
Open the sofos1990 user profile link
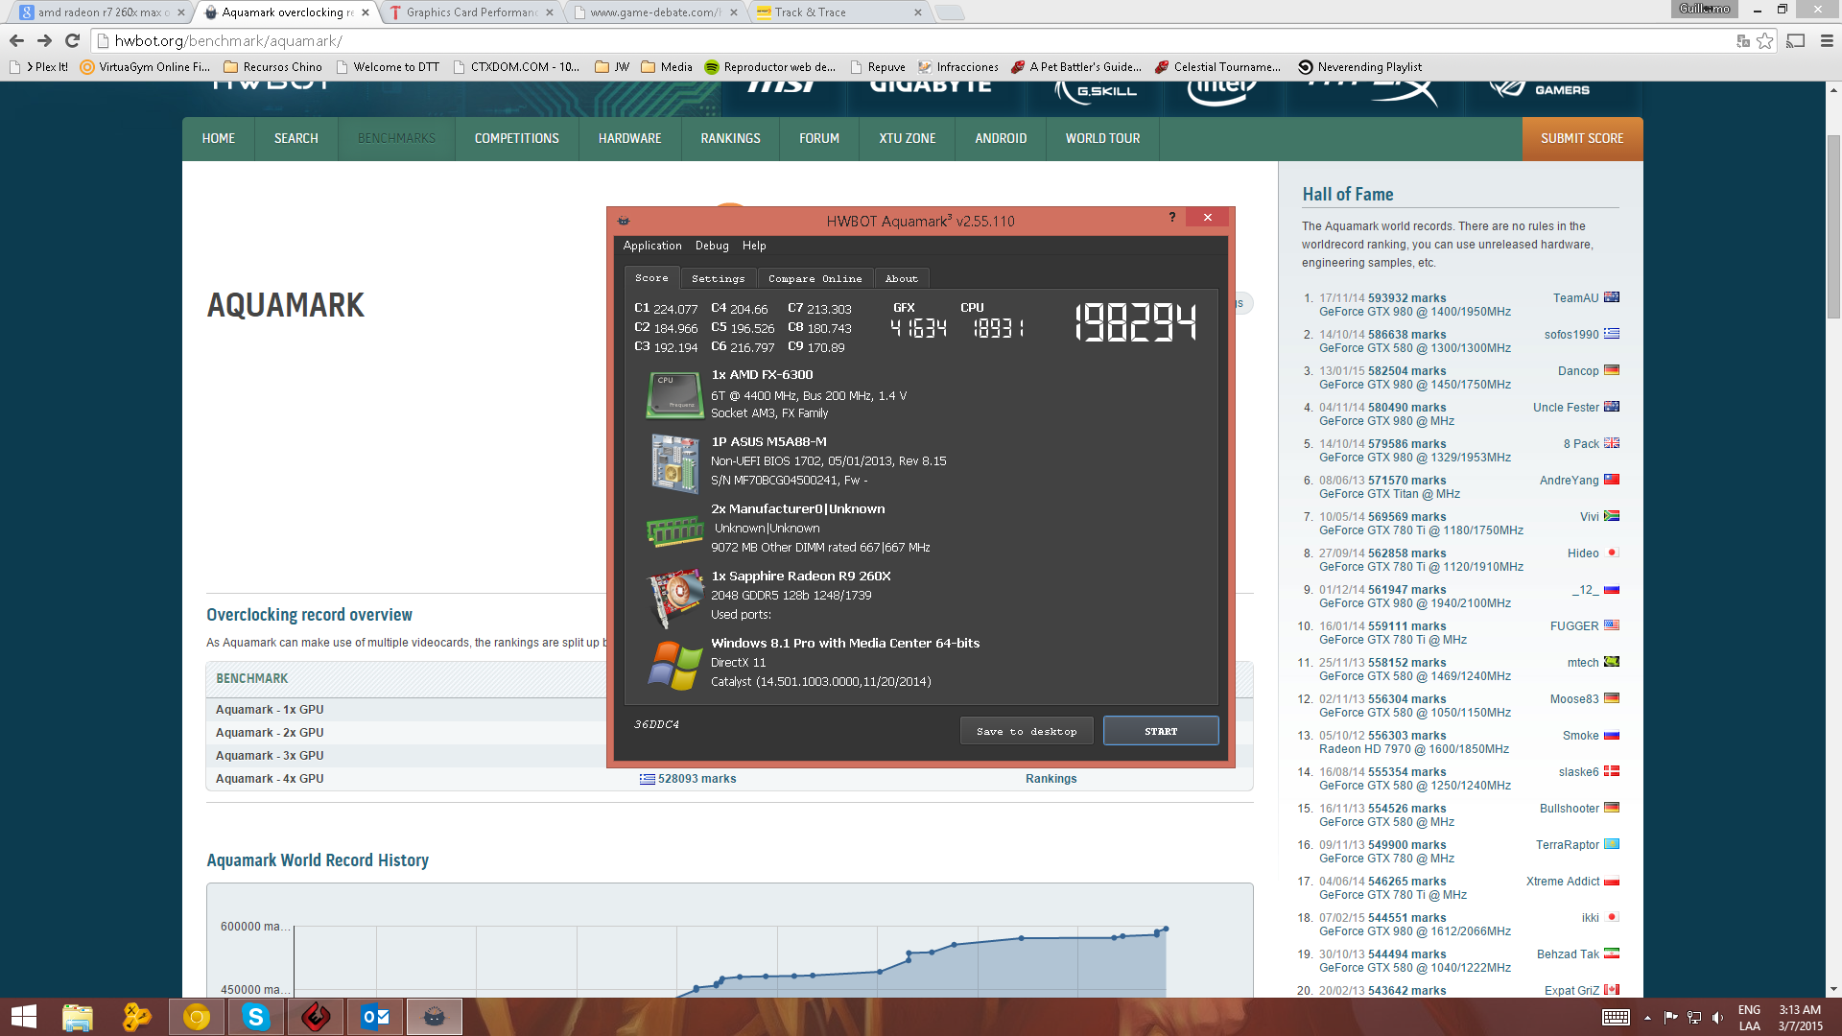1571,335
